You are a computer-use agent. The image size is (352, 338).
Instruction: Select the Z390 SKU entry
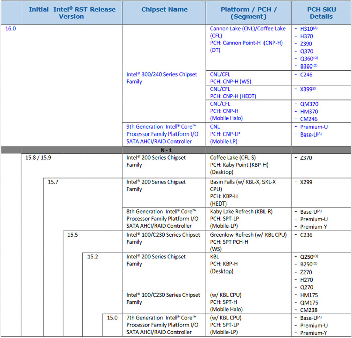pyautogui.click(x=306, y=44)
